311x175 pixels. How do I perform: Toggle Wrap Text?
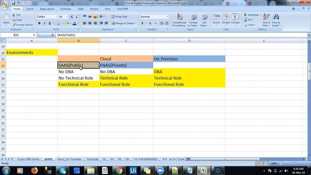click(x=119, y=17)
